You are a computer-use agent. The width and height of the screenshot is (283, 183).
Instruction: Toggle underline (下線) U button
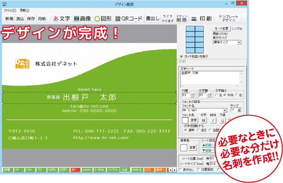click(x=223, y=120)
